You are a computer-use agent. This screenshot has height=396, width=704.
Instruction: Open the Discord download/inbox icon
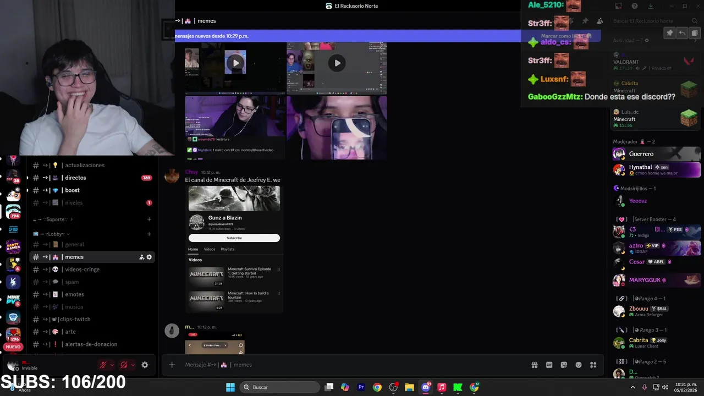(x=651, y=6)
